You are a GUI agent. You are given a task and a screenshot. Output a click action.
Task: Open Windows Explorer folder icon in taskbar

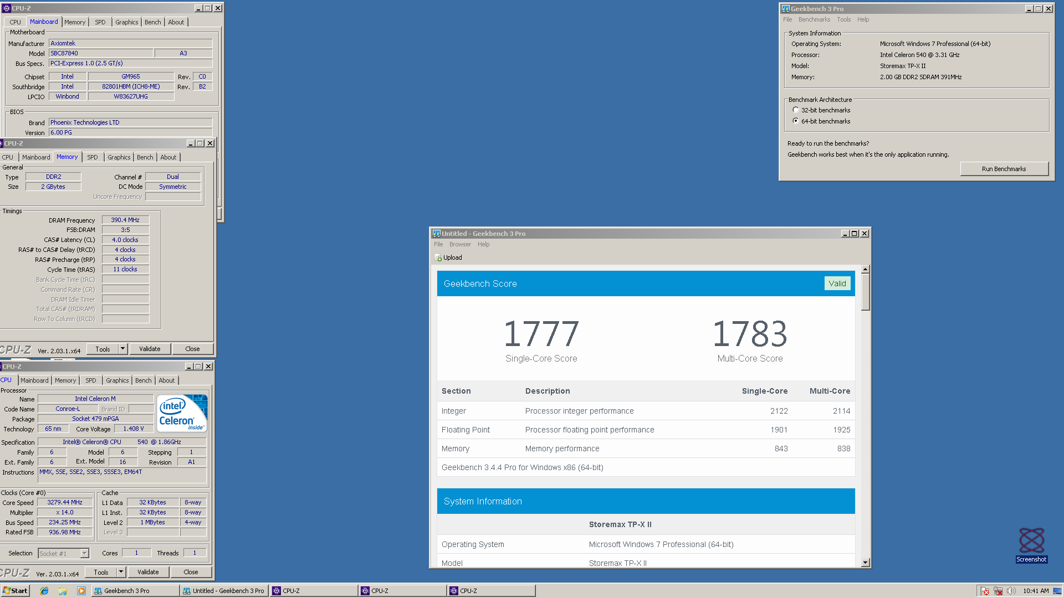[x=63, y=591]
